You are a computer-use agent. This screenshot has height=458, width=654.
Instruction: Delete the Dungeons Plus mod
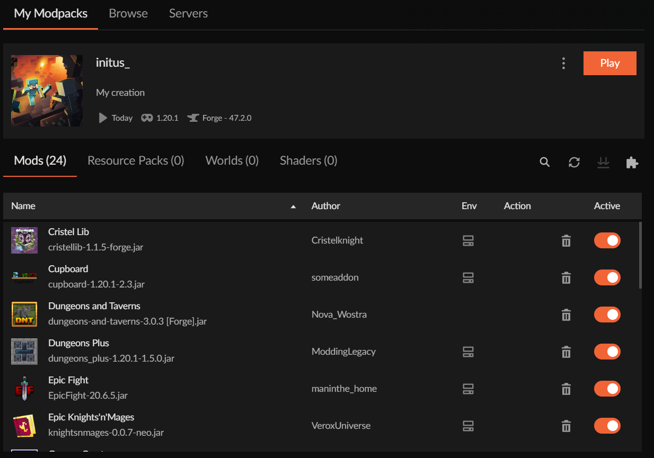click(x=566, y=352)
